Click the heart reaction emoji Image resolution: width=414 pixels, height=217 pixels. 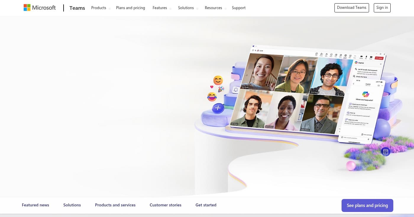click(x=212, y=87)
